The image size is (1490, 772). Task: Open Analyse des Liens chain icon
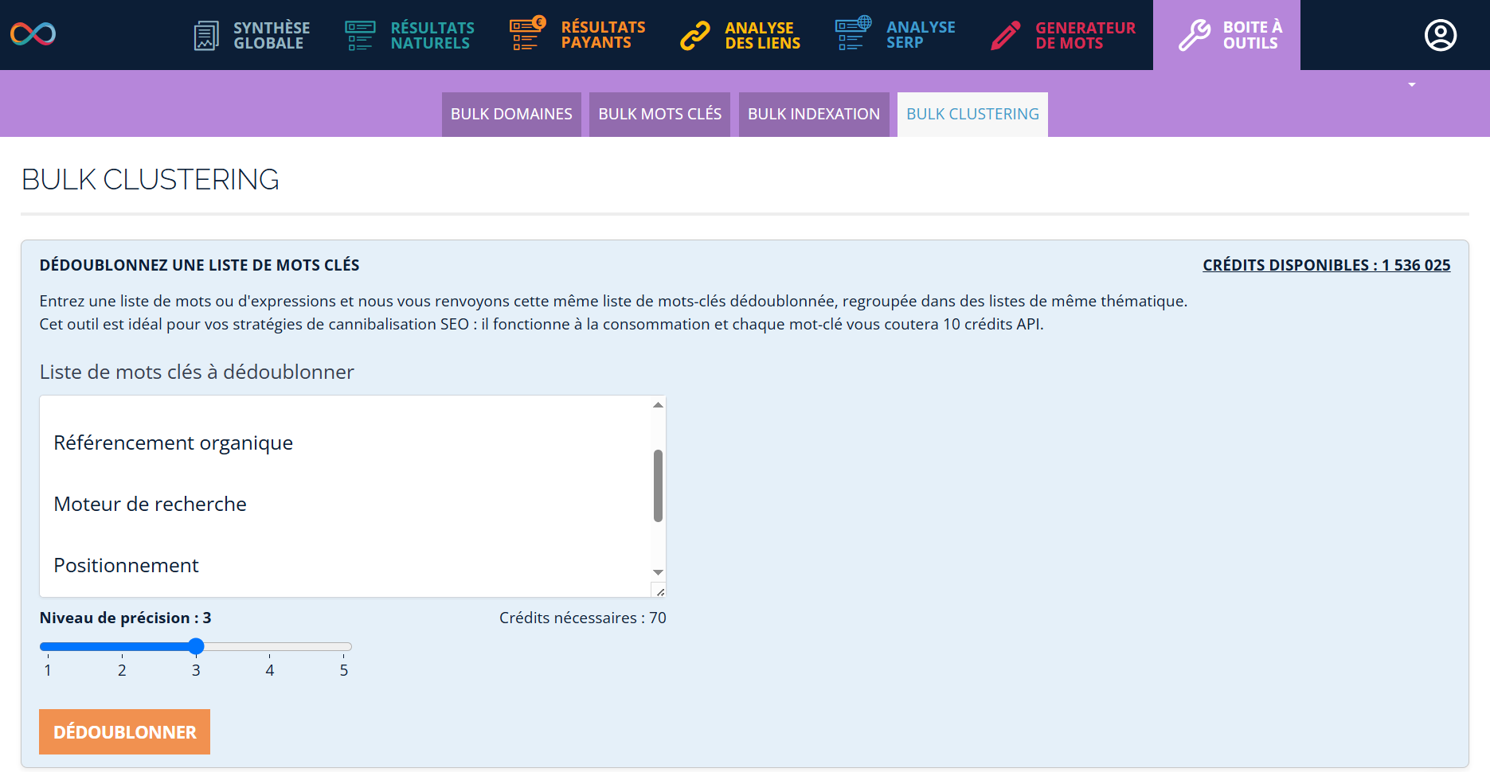695,36
